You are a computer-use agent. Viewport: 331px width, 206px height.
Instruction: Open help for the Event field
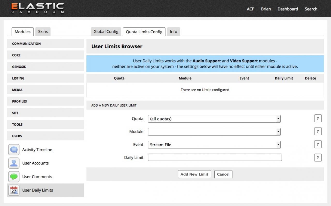point(318,144)
